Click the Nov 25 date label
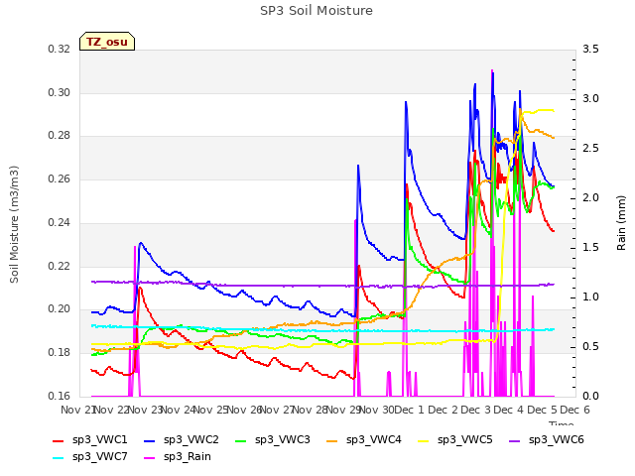The width and height of the screenshot is (635, 476). coord(211,410)
